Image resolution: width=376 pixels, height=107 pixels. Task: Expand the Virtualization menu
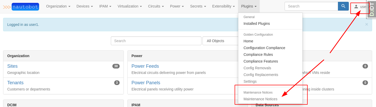coord(129,6)
